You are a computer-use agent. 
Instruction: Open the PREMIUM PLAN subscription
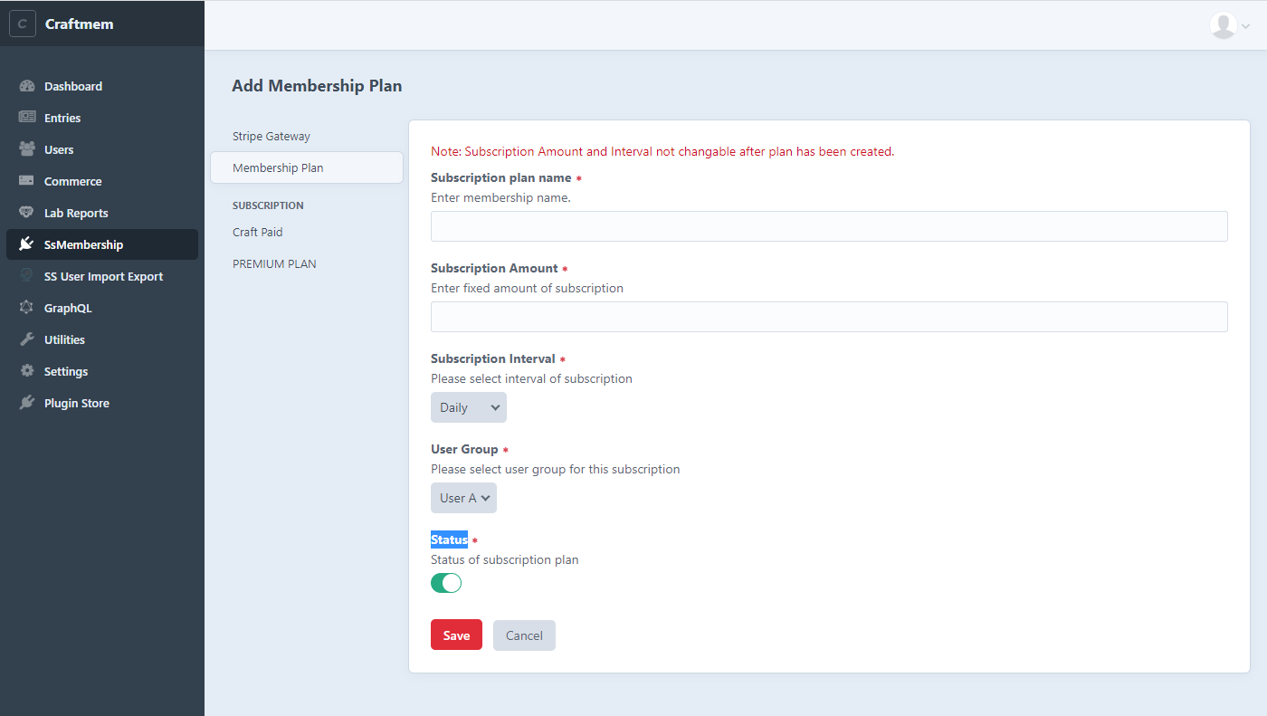(307, 263)
